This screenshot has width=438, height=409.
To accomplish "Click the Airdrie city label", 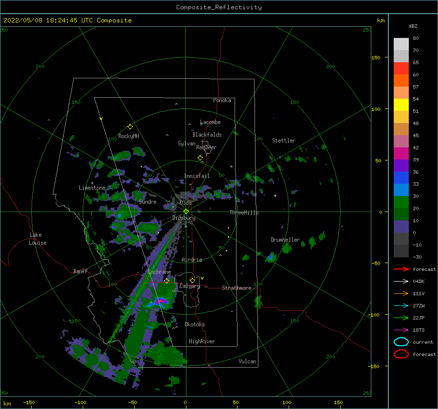I will pos(192,260).
